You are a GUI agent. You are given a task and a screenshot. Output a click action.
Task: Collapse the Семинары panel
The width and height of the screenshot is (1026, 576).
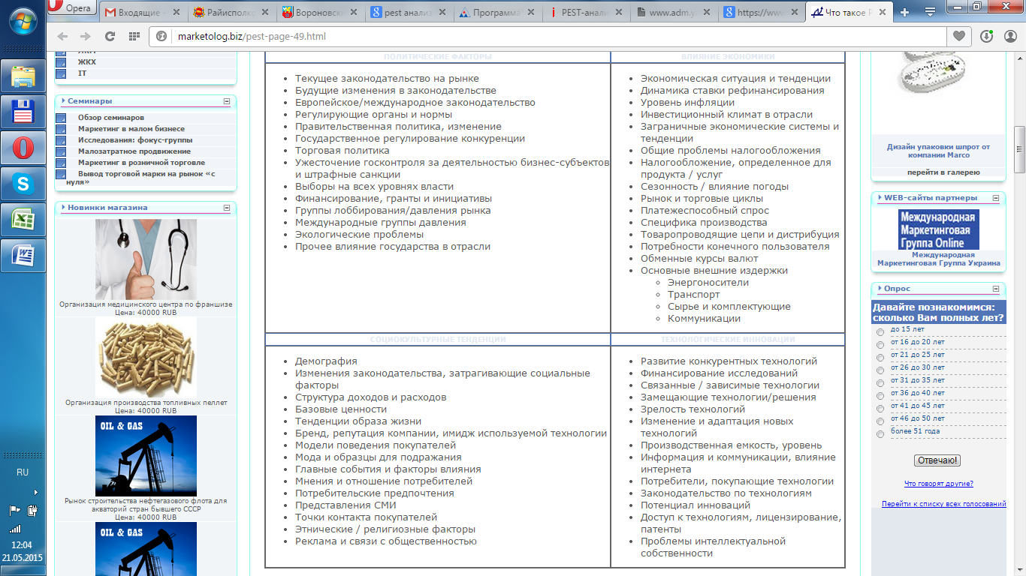(227, 101)
